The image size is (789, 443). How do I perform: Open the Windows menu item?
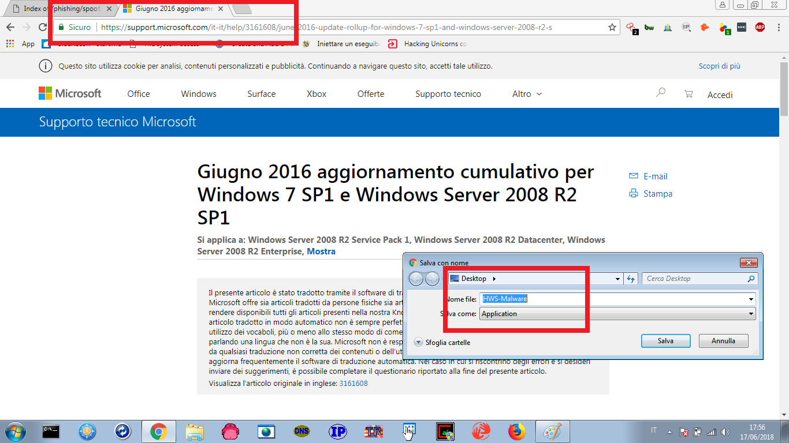click(x=199, y=94)
